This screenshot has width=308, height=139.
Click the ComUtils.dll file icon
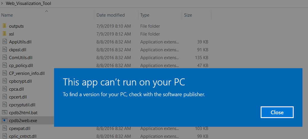(4, 58)
